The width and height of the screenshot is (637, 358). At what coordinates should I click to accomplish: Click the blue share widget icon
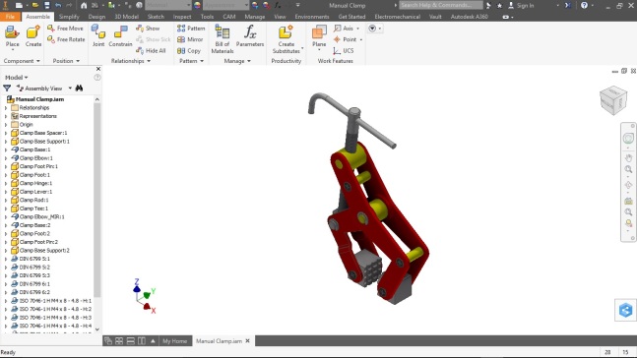point(625,310)
